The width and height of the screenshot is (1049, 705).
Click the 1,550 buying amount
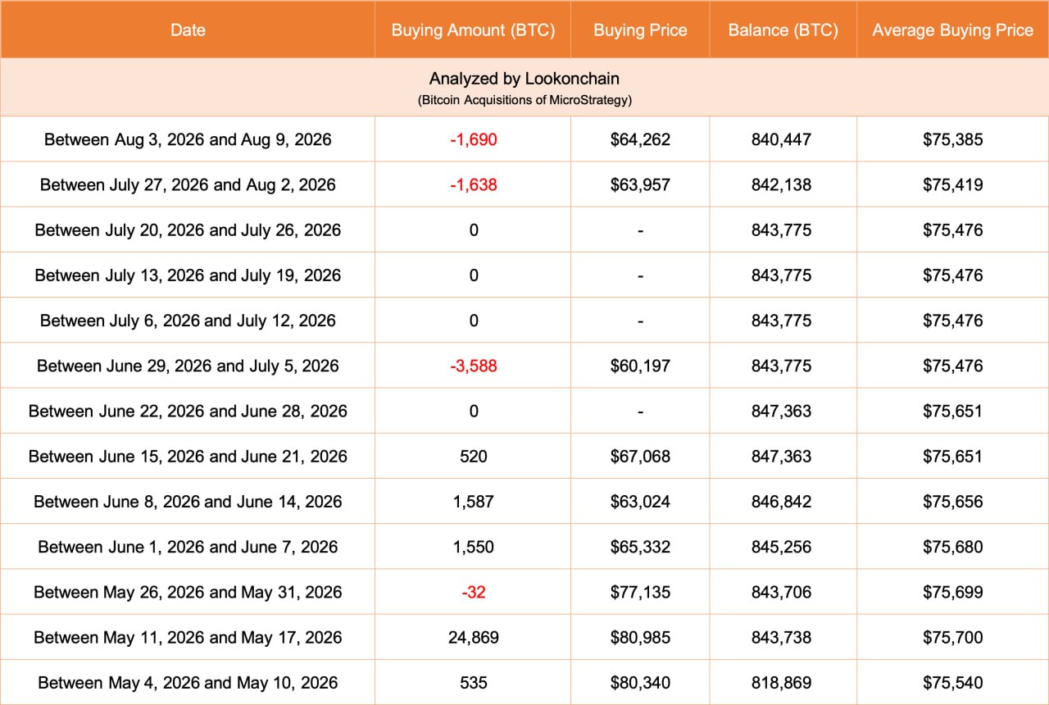[474, 547]
